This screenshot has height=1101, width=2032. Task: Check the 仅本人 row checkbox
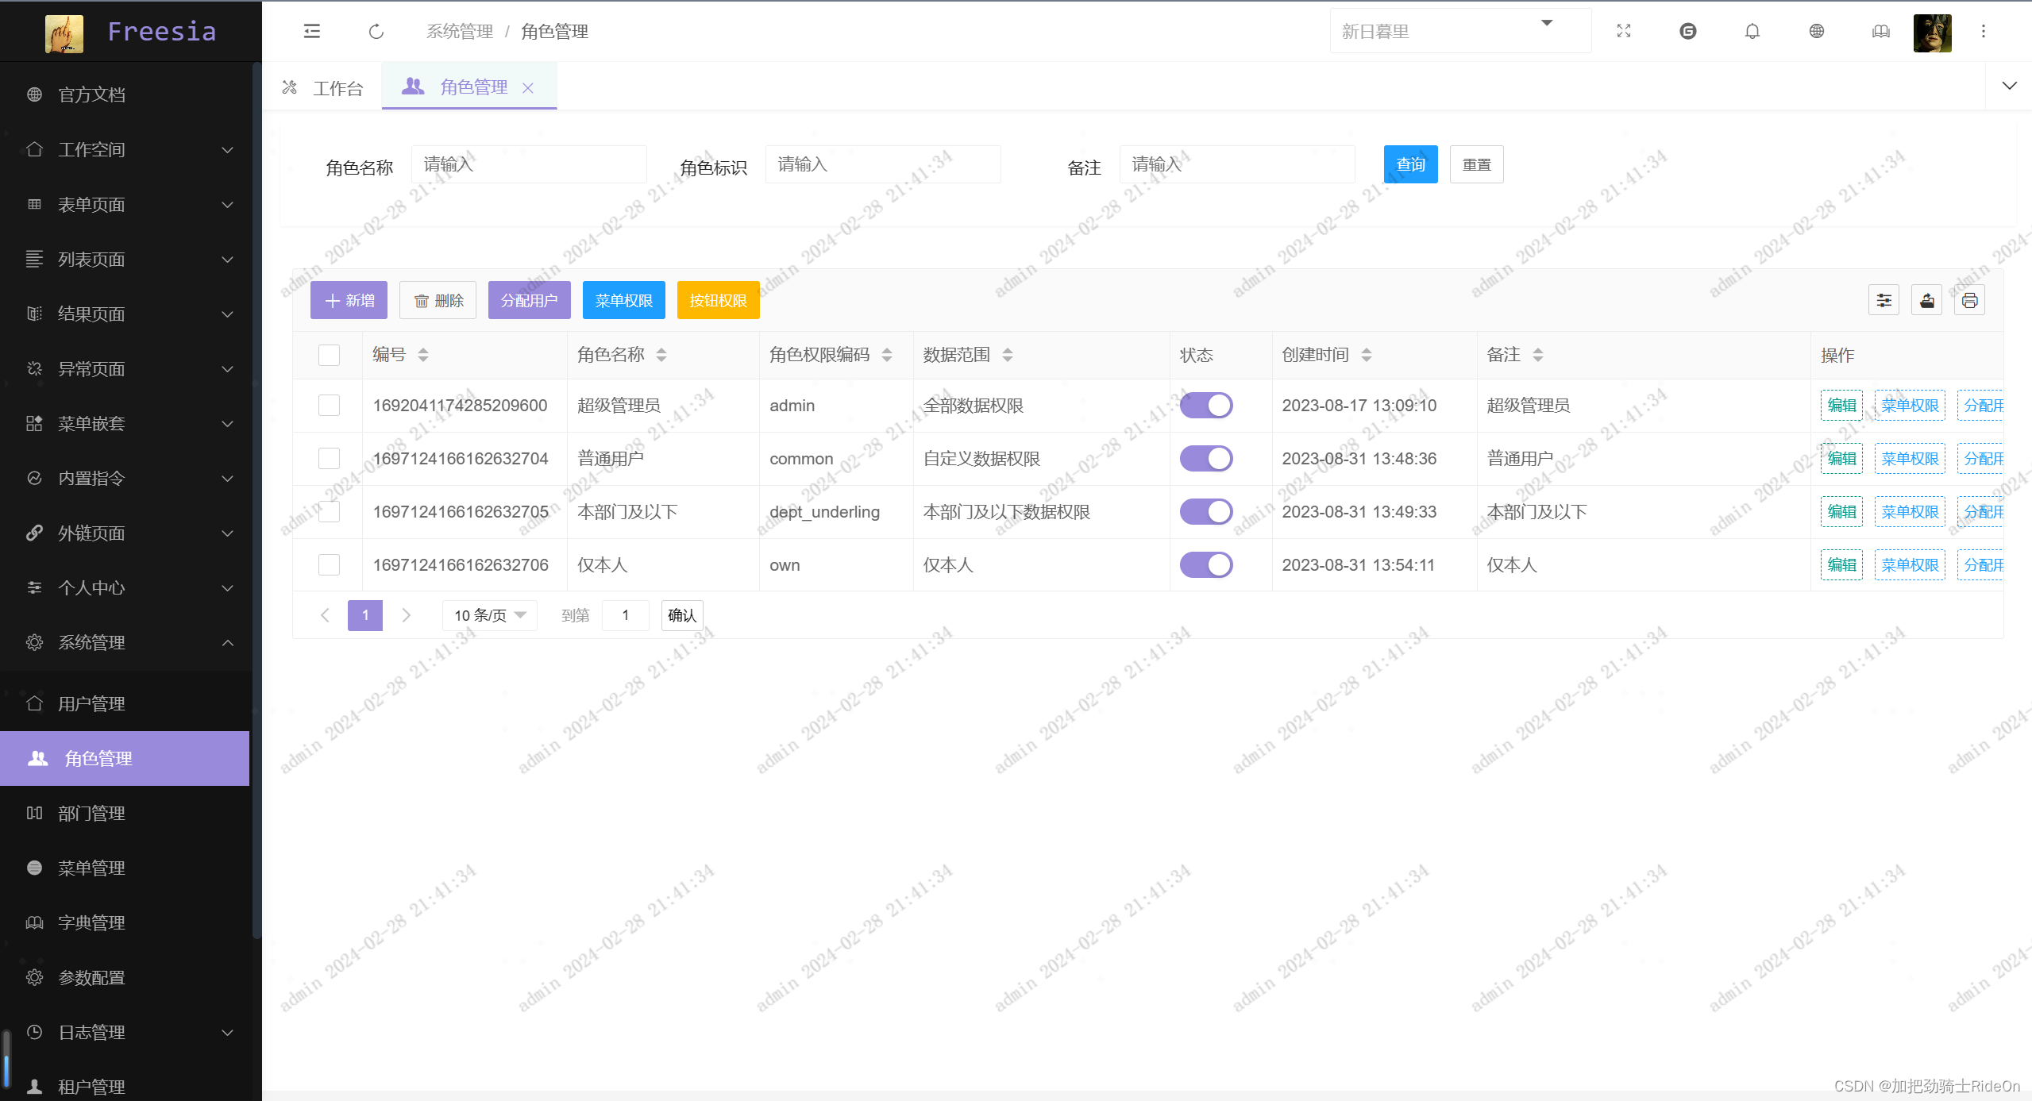[x=329, y=565]
